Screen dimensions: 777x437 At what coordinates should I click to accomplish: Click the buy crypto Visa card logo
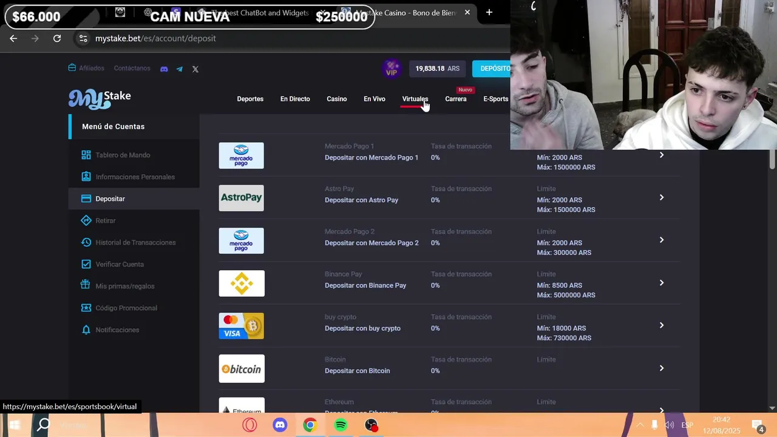241,326
